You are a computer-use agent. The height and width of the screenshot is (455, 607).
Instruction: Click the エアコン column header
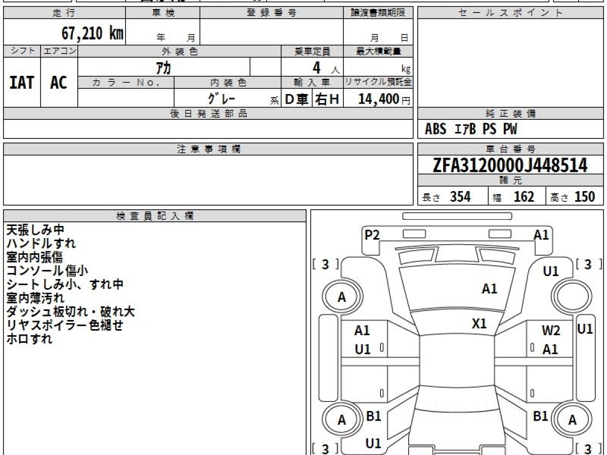pyautogui.click(x=59, y=51)
